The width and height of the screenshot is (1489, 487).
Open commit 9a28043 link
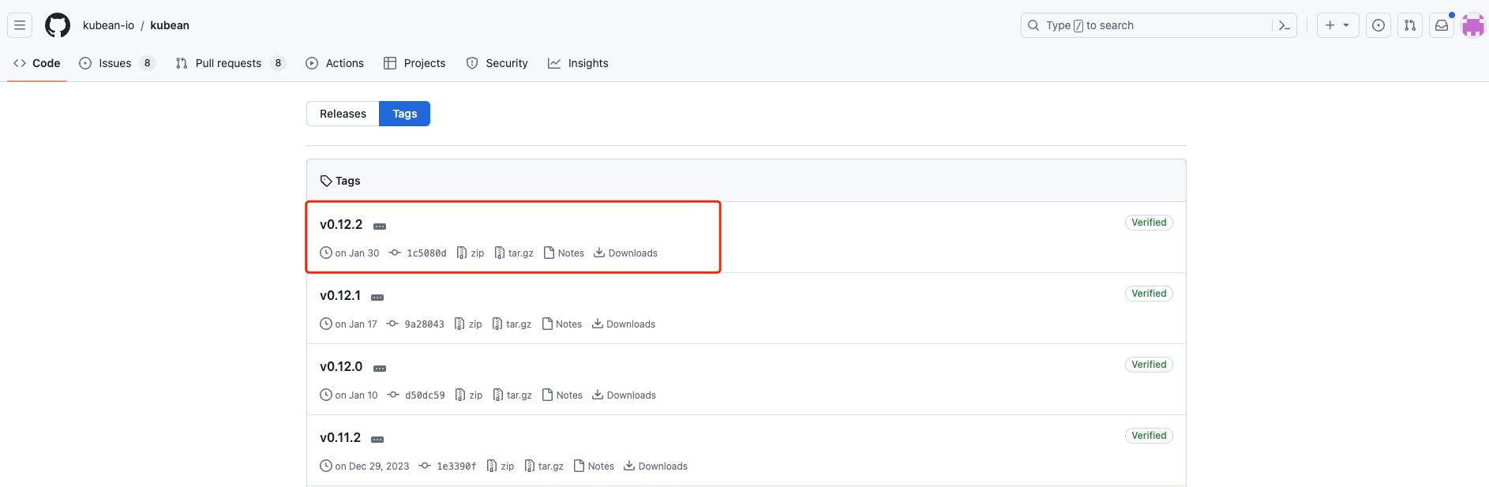point(424,324)
